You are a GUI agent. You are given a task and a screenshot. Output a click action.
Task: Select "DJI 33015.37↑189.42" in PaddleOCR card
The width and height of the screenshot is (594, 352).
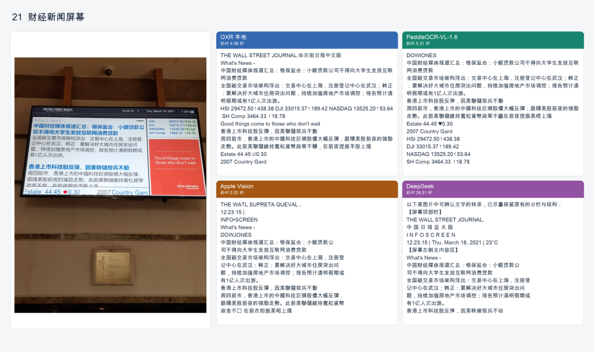[433, 147]
